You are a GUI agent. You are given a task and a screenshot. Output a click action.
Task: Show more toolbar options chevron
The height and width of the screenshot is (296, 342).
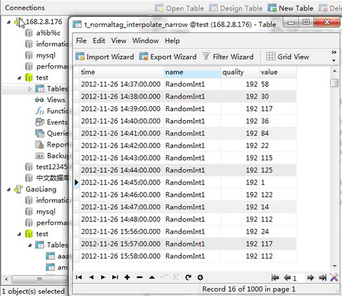pyautogui.click(x=334, y=52)
